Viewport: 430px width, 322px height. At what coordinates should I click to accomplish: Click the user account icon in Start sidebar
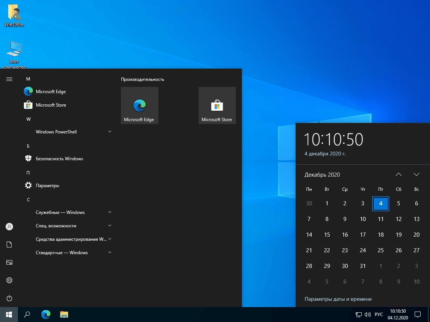(x=9, y=227)
